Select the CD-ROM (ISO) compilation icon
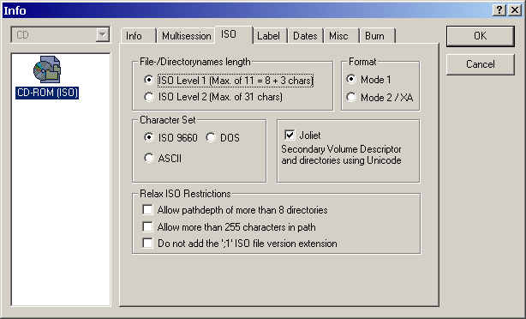526x319 pixels. coord(47,77)
